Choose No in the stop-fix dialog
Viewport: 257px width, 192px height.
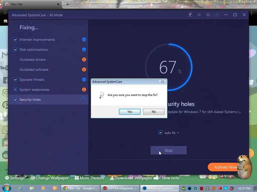pos(154,112)
